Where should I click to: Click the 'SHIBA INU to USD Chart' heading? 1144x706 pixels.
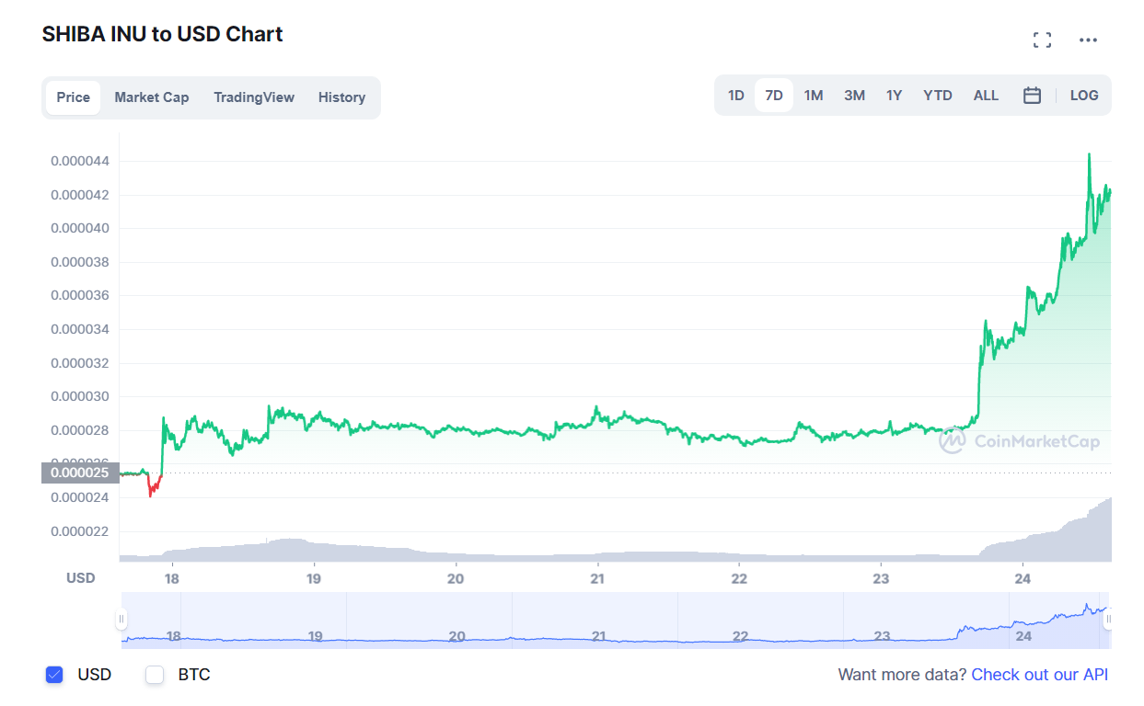[x=163, y=35]
